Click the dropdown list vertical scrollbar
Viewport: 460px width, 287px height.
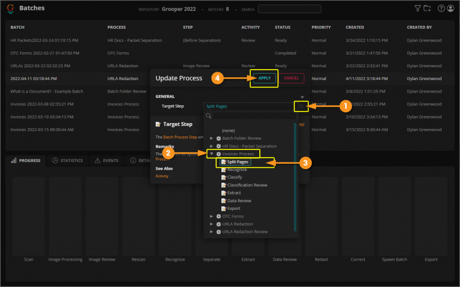(x=295, y=177)
